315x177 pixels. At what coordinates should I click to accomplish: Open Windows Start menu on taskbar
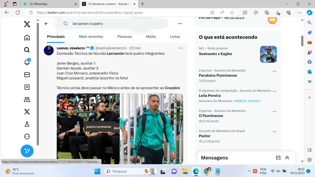pos(97,171)
